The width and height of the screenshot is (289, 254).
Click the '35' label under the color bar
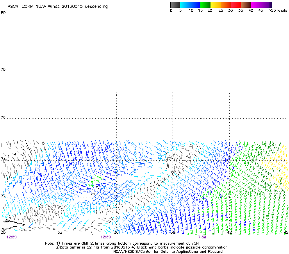(241, 11)
